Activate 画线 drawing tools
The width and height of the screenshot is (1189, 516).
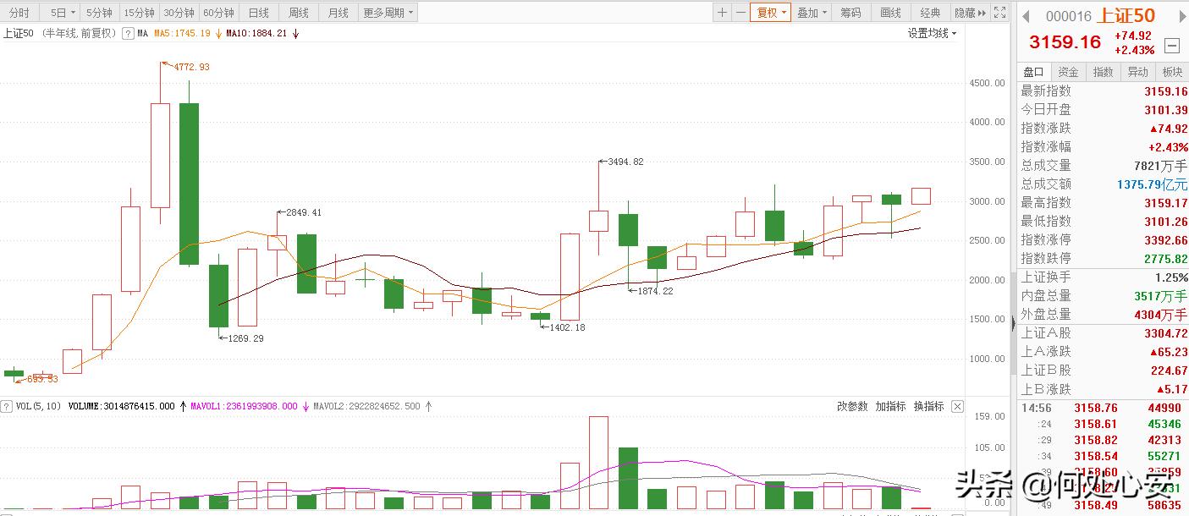tap(891, 13)
